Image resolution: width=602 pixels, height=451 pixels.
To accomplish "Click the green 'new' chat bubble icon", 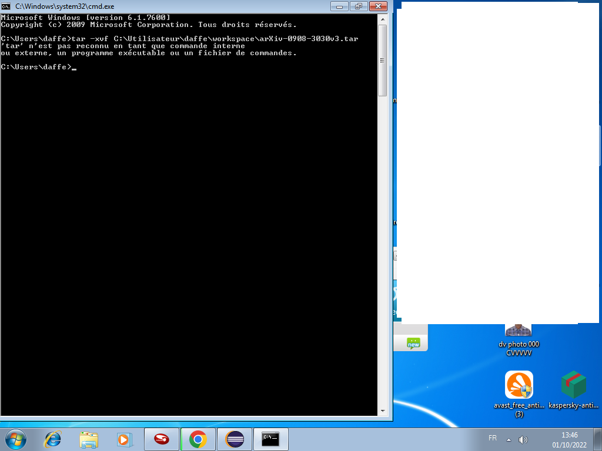I will [413, 343].
